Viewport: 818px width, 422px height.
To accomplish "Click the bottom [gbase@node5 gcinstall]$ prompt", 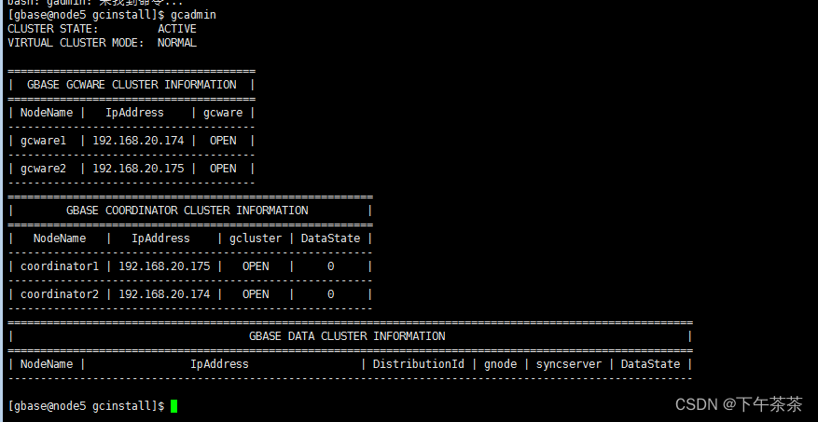I will click(86, 406).
